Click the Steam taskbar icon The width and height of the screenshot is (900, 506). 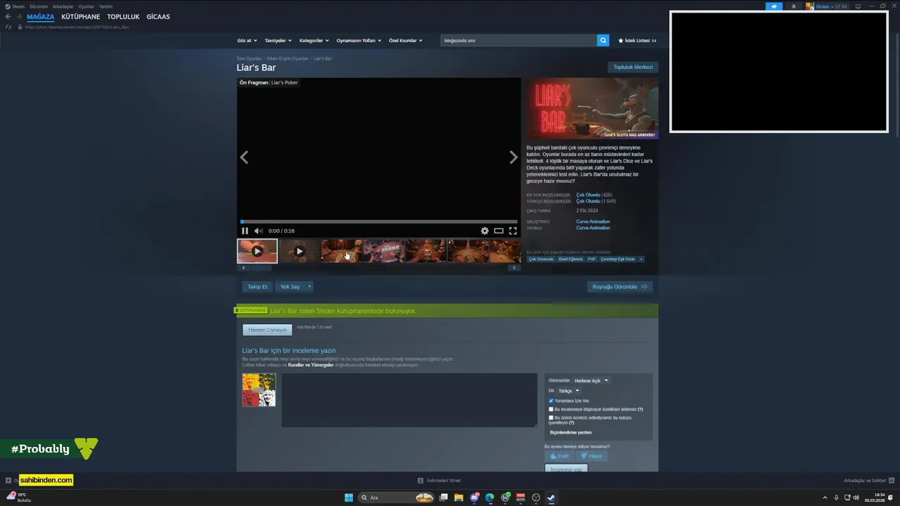pyautogui.click(x=551, y=498)
